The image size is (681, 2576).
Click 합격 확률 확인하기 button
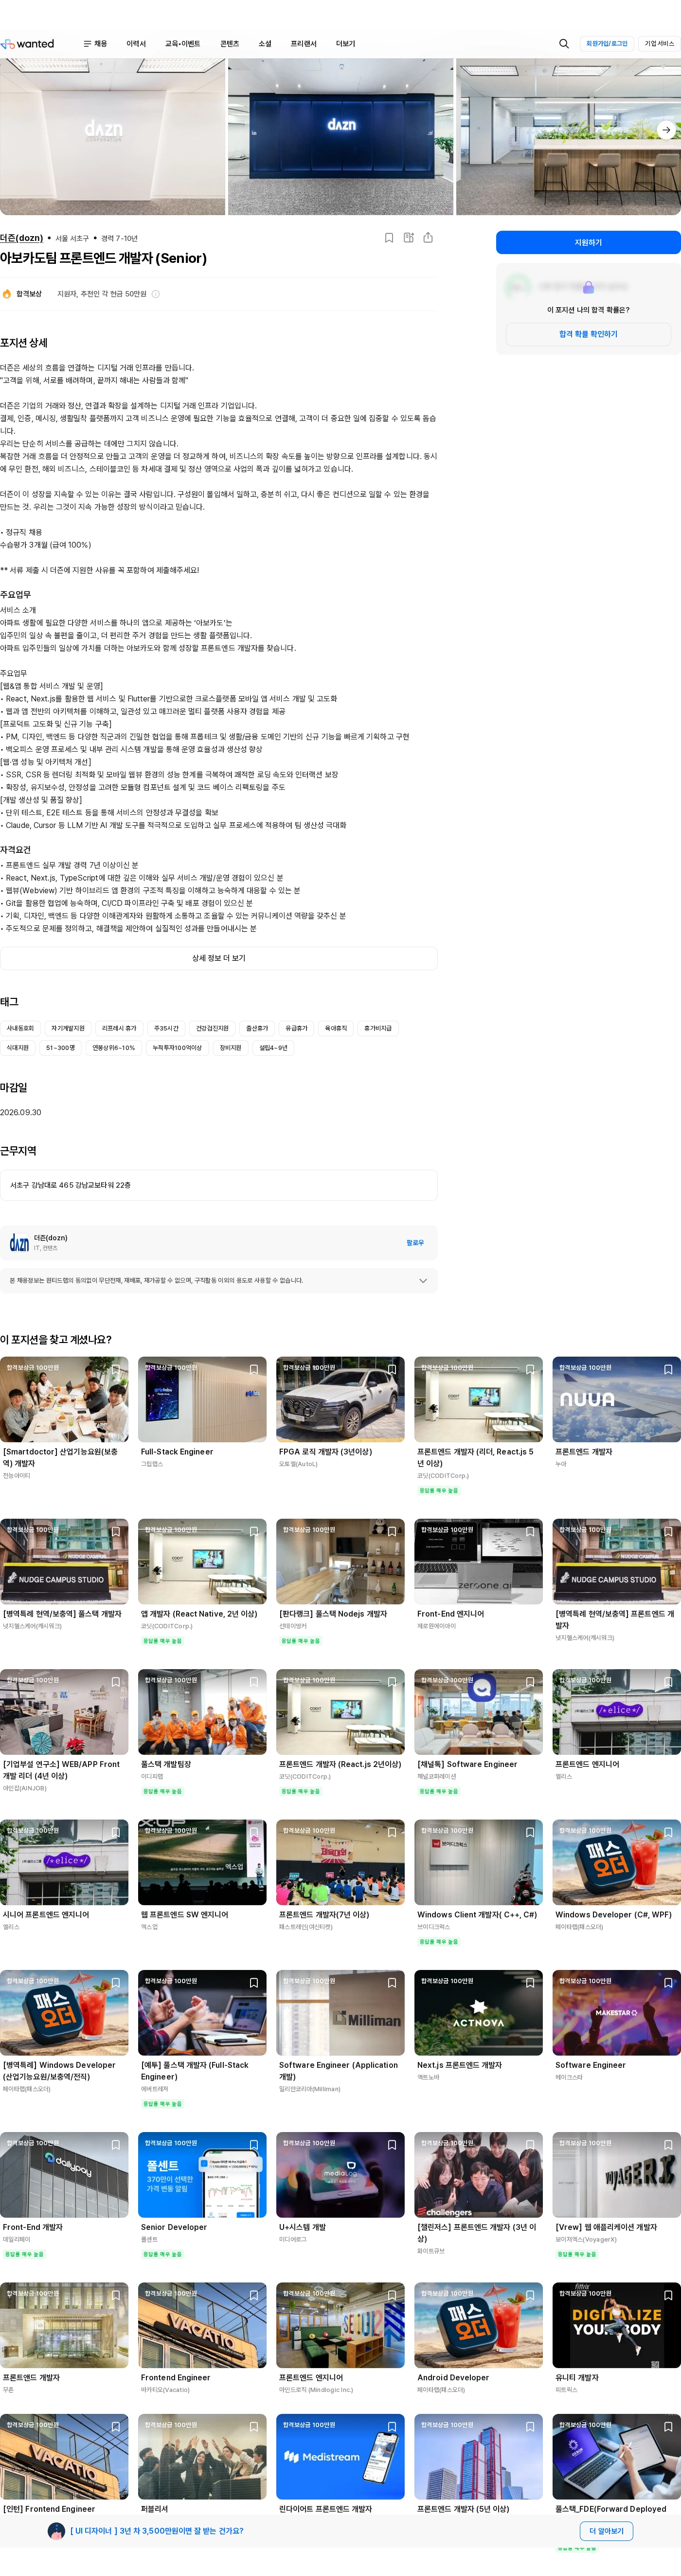coord(588,334)
